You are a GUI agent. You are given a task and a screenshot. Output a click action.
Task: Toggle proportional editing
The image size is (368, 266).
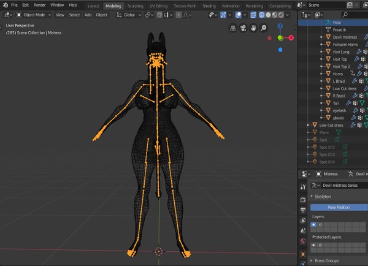[x=178, y=15]
